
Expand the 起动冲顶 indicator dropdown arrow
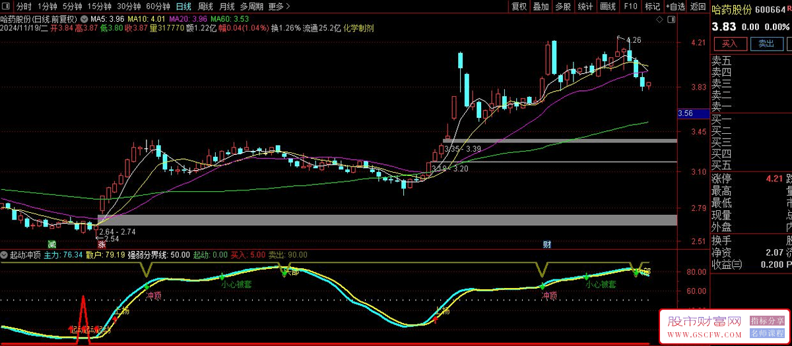(5, 254)
